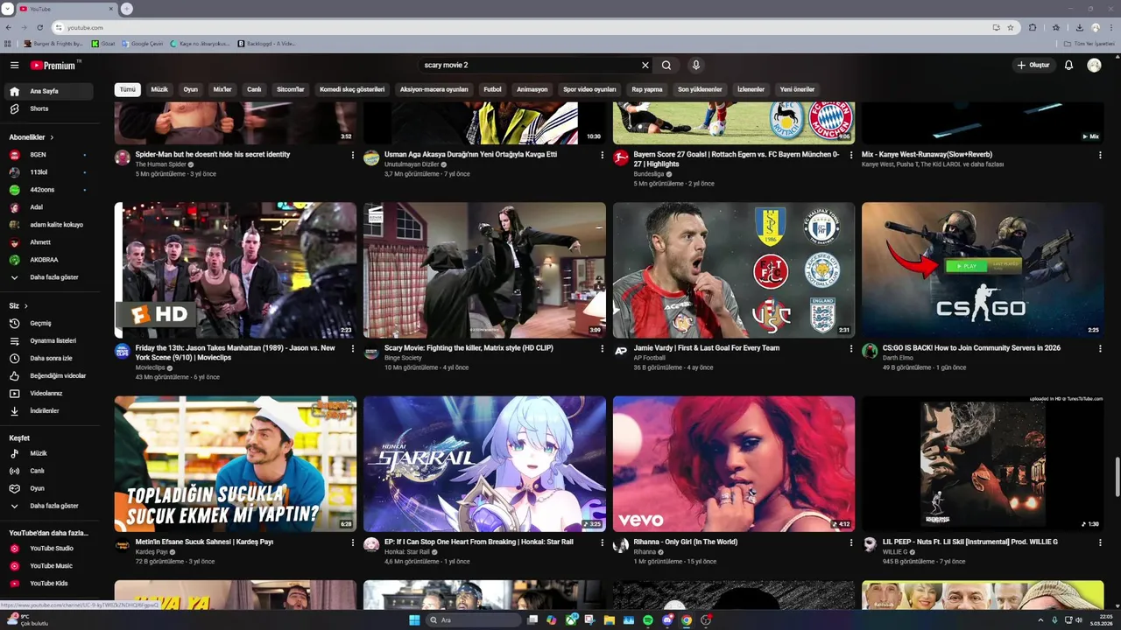This screenshot has height=630, width=1121.
Task: Click the magnifier search button
Action: pyautogui.click(x=666, y=66)
